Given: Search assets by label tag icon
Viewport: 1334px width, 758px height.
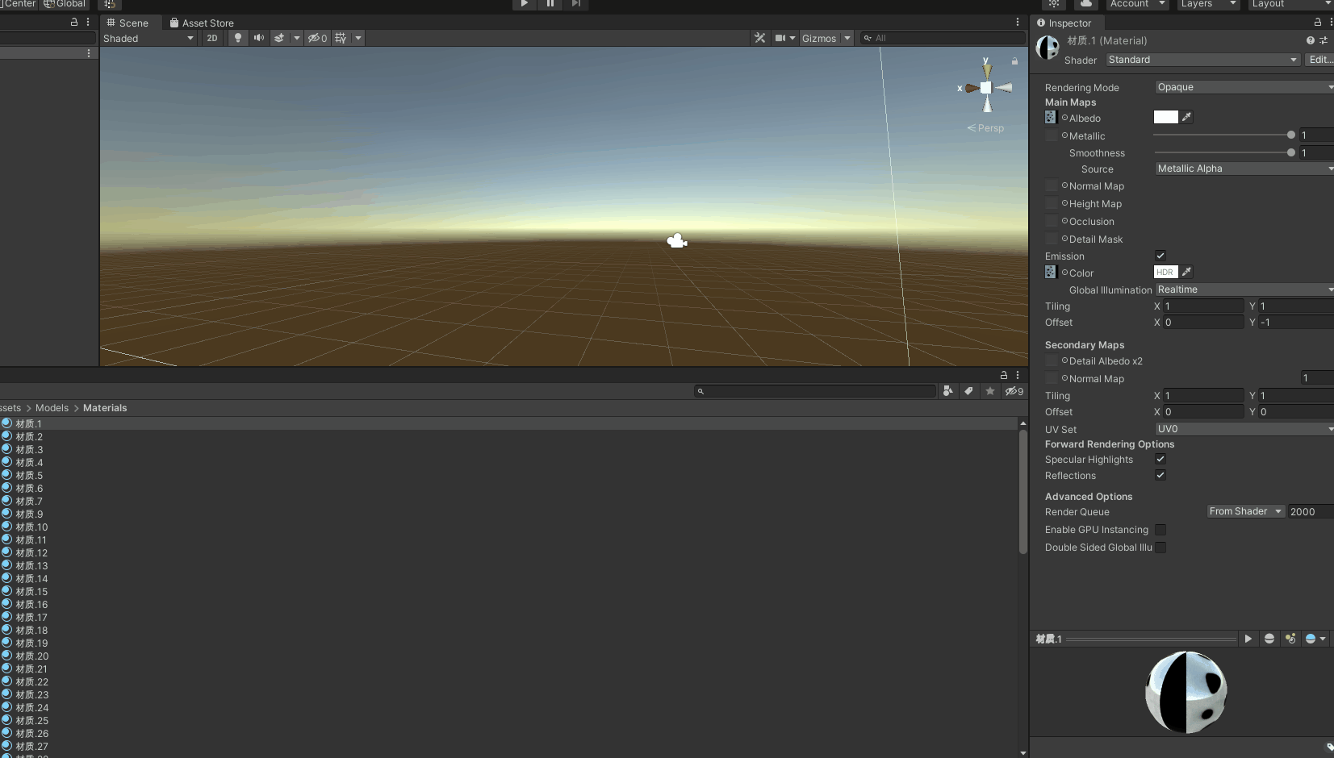Looking at the screenshot, I should click(x=968, y=391).
